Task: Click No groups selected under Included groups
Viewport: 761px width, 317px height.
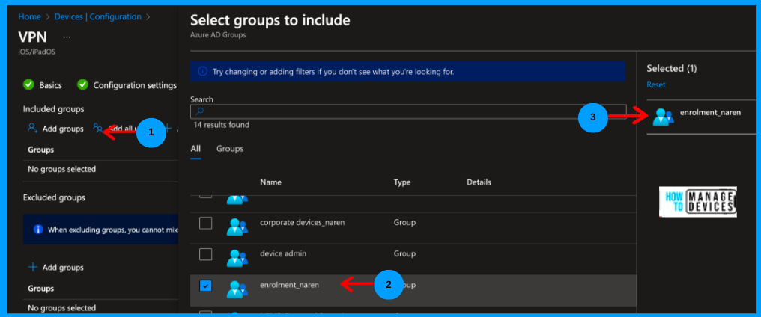Action: [61, 170]
